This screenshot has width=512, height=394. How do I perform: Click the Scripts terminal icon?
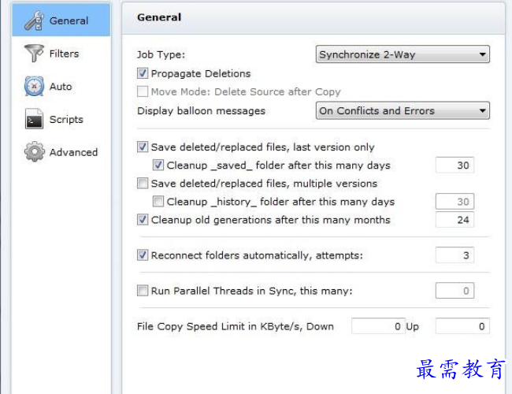point(35,120)
